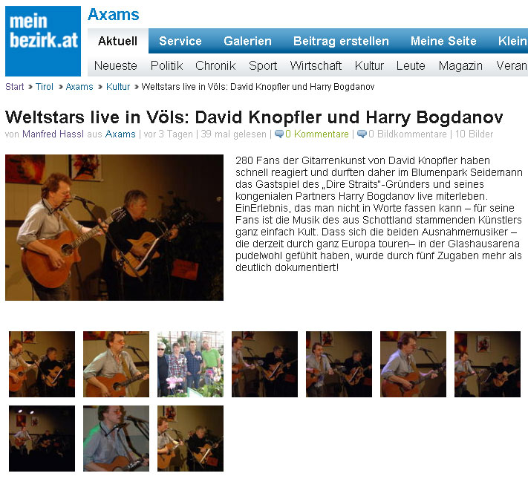This screenshot has height=479, width=528.
Task: Open the 0 Kommentare link
Action: (x=317, y=134)
